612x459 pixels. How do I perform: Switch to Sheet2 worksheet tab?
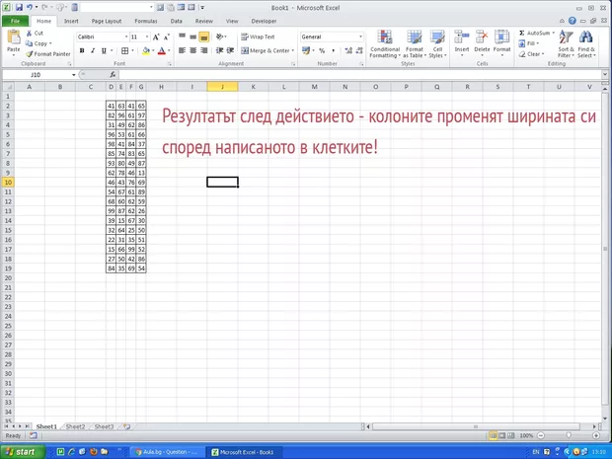(75, 426)
